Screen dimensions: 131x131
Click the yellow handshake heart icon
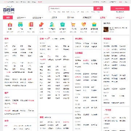[x=84, y=24]
